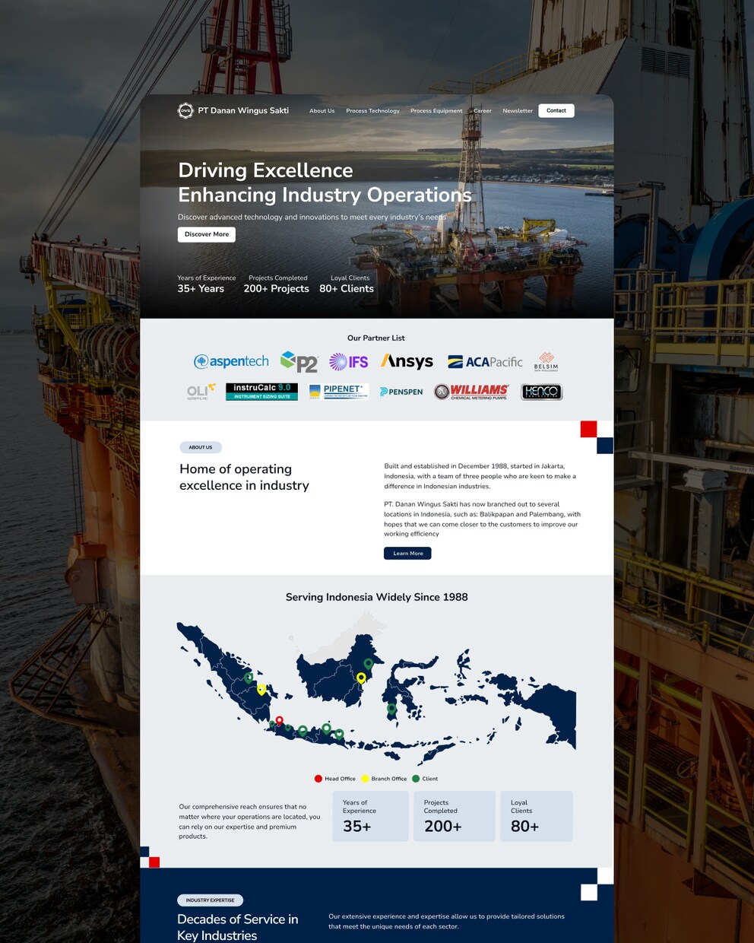754x943 pixels.
Task: Click the PT Danan Wingus Sakti brand name
Action: point(243,111)
